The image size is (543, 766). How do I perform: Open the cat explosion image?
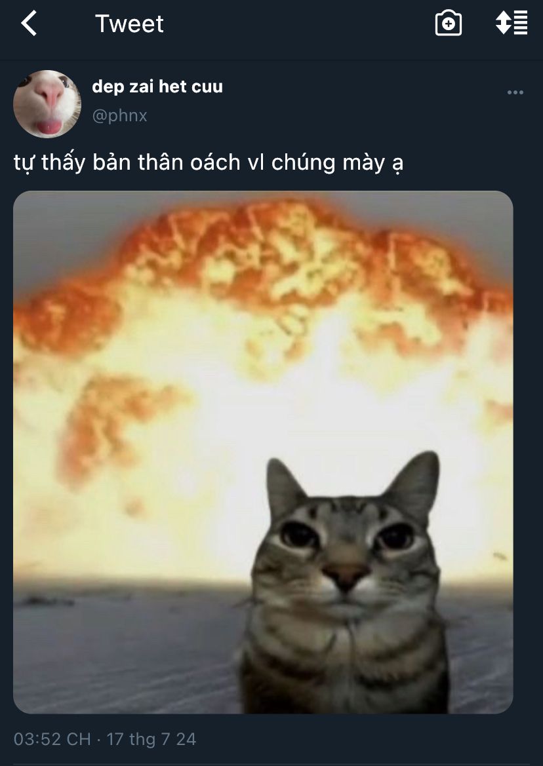click(263, 452)
